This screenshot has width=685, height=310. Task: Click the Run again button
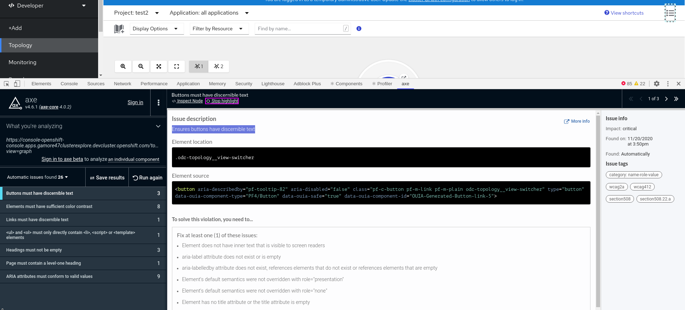coord(147,178)
